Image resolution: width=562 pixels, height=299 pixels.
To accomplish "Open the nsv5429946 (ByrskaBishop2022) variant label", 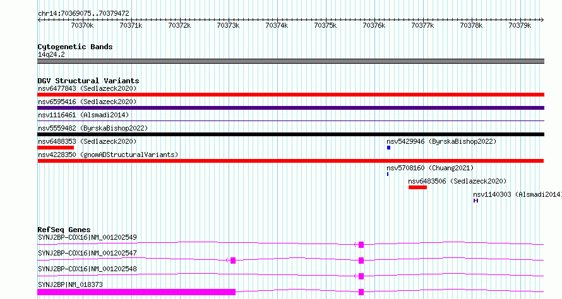I will pyautogui.click(x=441, y=141).
